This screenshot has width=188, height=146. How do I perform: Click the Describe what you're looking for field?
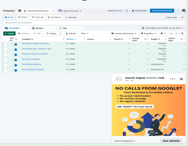click(x=94, y=23)
